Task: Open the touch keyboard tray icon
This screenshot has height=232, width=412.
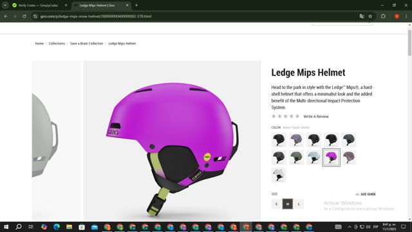Action: (338, 227)
